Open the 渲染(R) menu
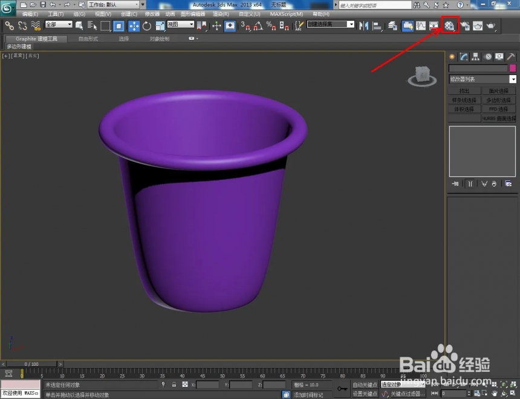 pyautogui.click(x=221, y=14)
